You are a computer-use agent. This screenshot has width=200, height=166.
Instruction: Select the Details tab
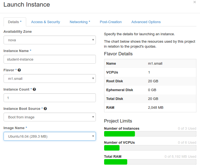click(x=15, y=22)
